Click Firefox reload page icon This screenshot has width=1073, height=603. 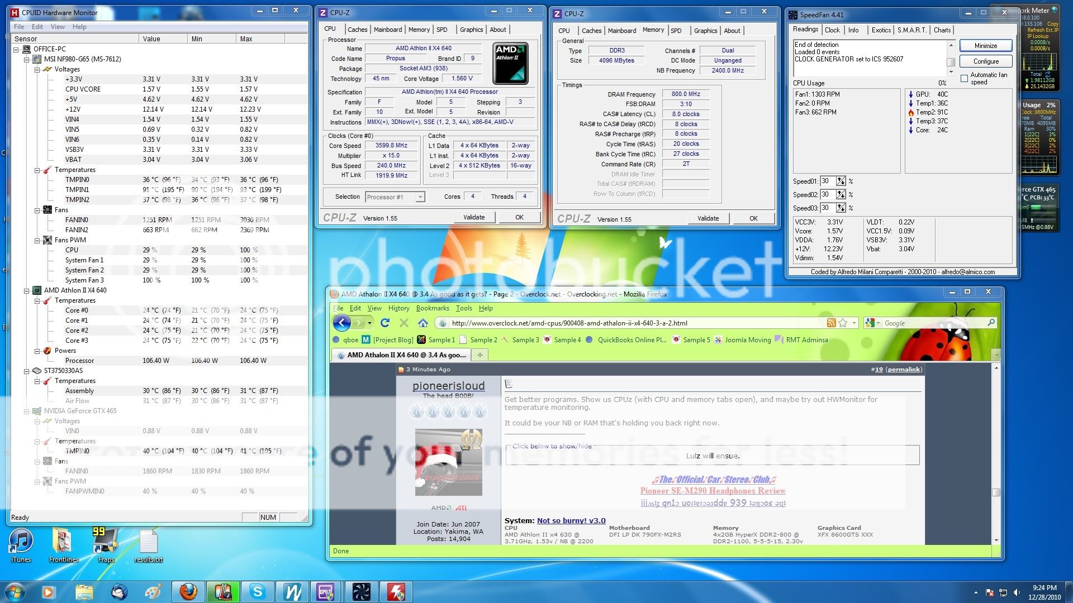(x=385, y=323)
